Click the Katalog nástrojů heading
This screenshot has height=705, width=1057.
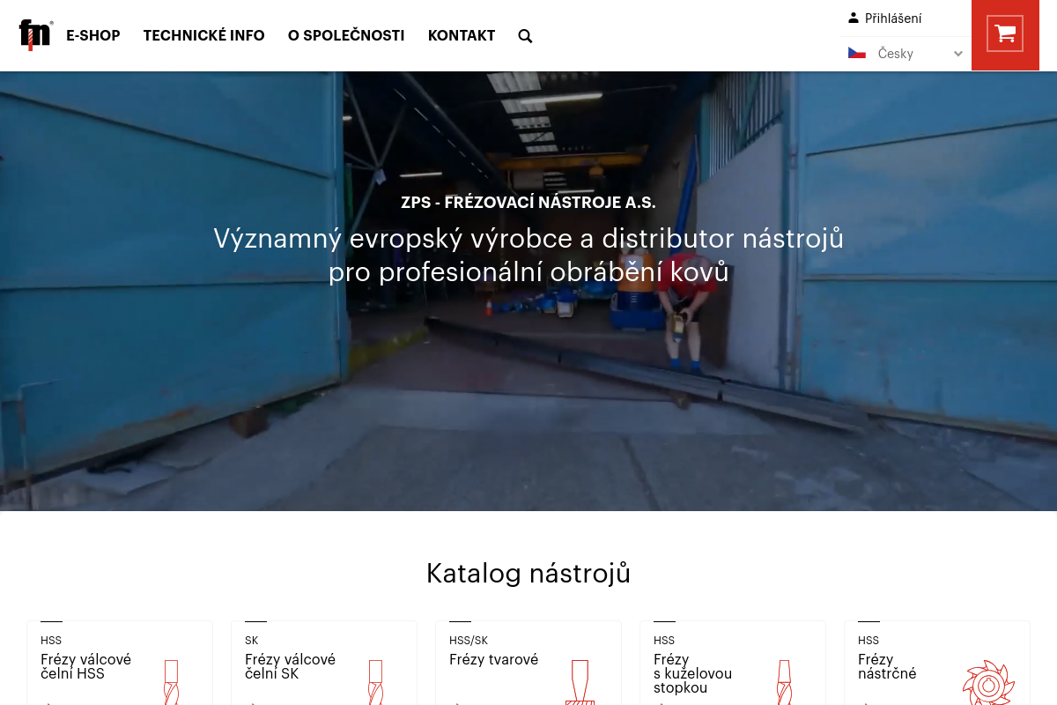coord(528,574)
